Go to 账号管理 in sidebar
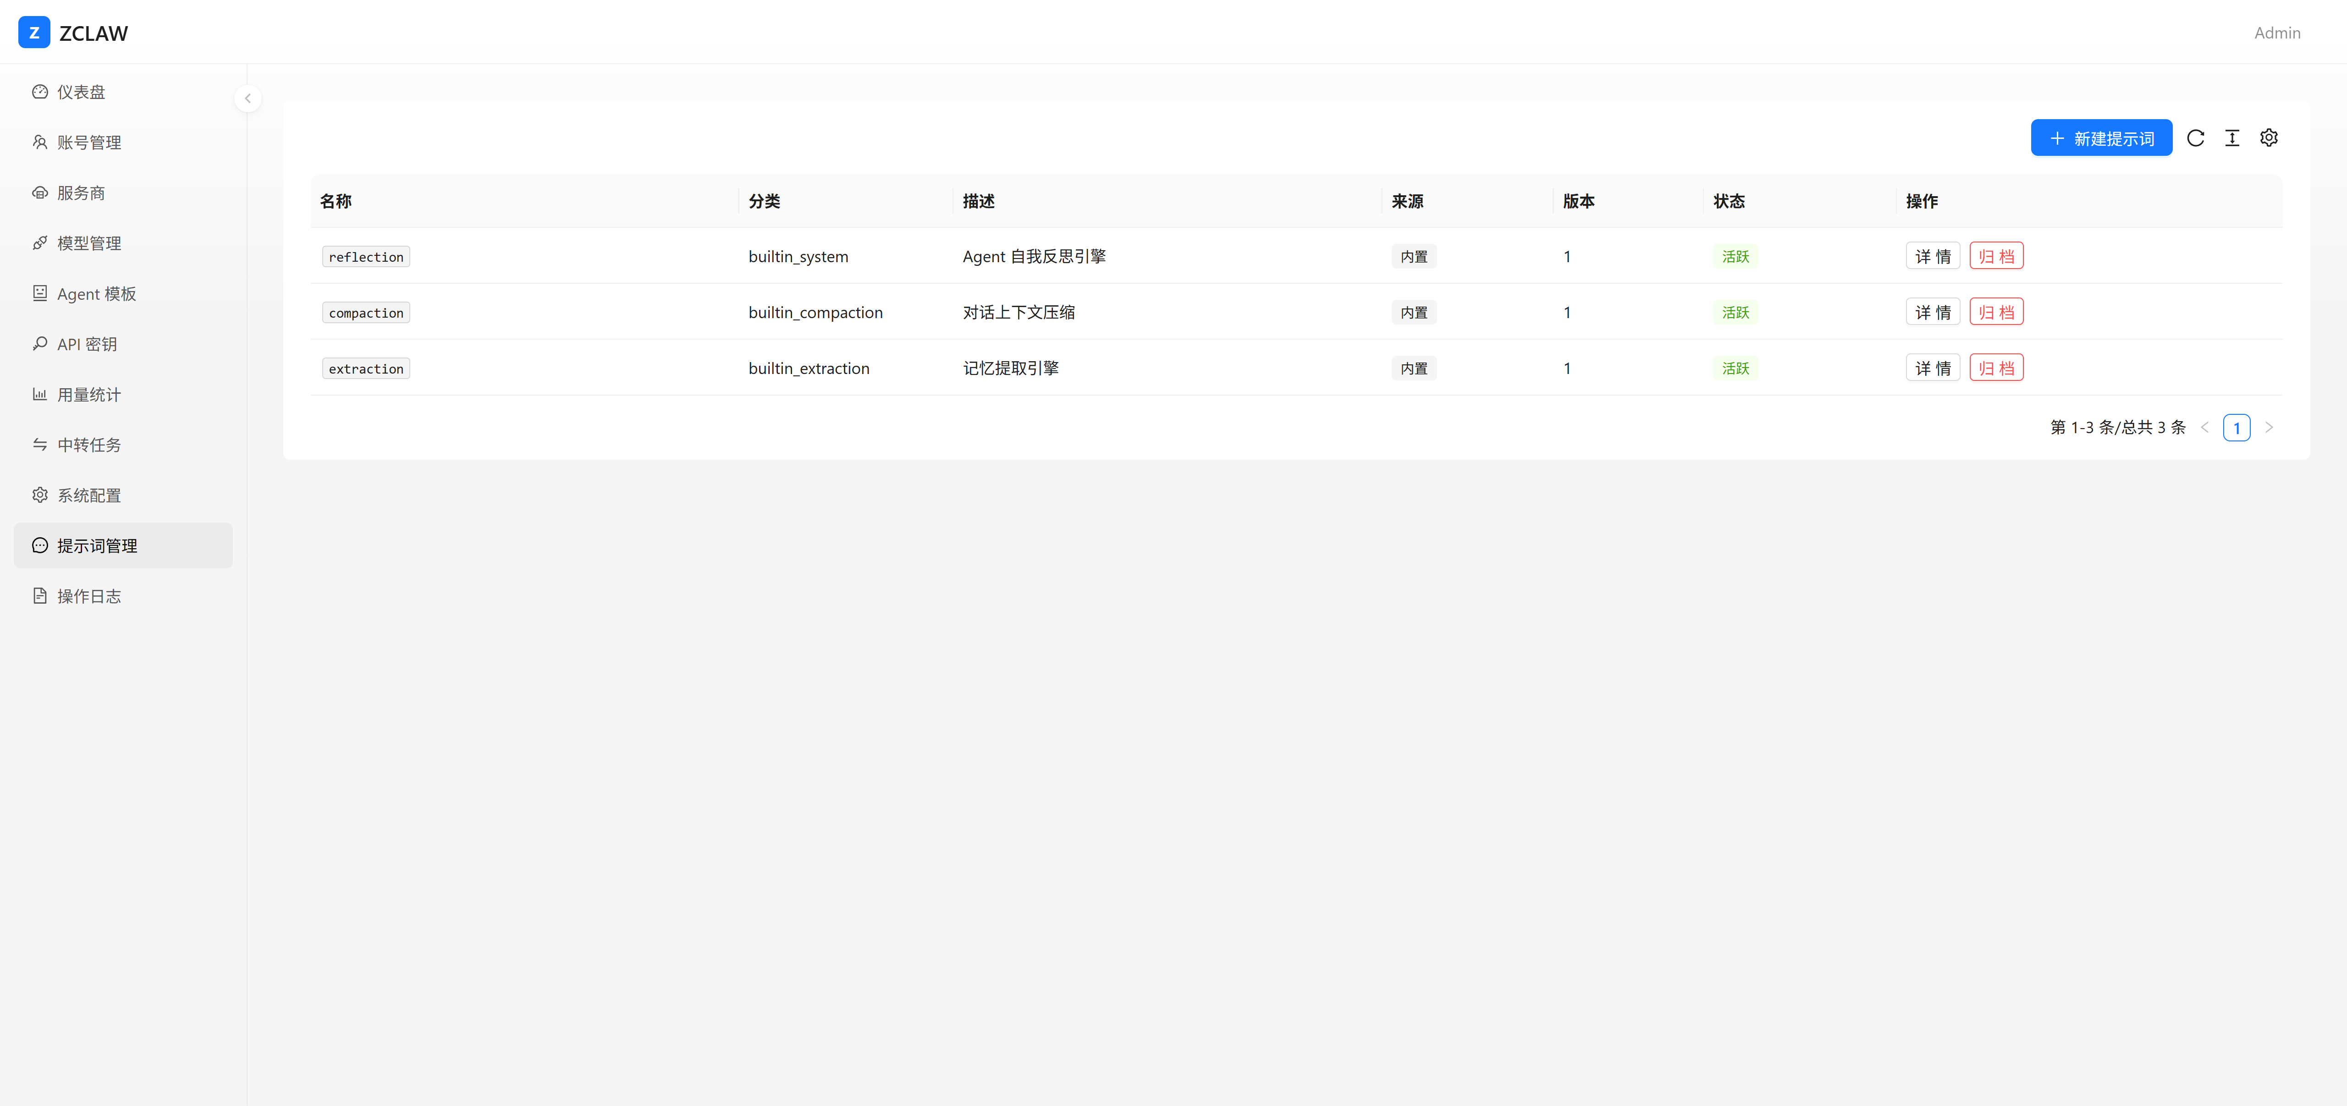This screenshot has height=1106, width=2347. click(x=88, y=142)
